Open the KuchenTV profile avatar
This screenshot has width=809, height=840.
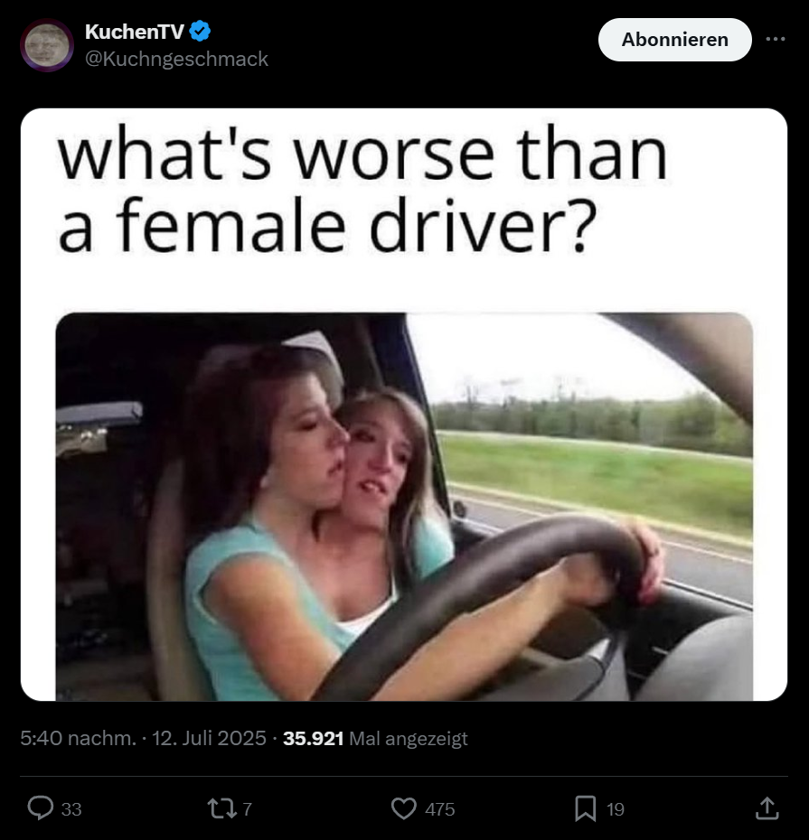[x=47, y=45]
